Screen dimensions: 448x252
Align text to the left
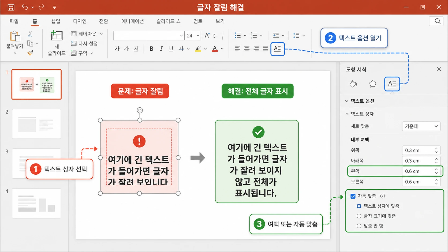[237, 48]
